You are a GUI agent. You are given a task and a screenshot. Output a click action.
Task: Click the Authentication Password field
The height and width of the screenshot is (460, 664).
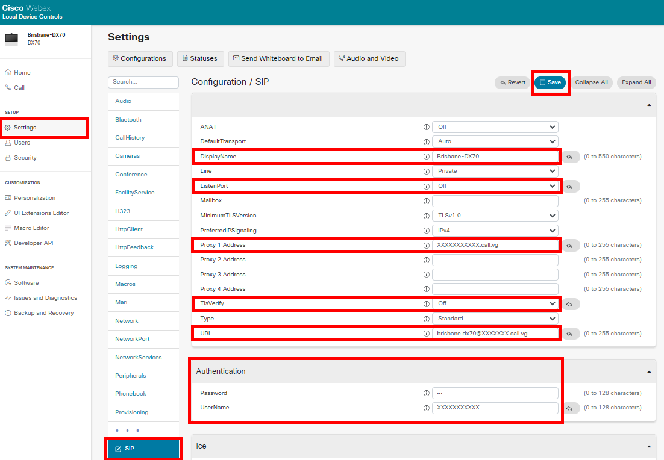point(495,393)
